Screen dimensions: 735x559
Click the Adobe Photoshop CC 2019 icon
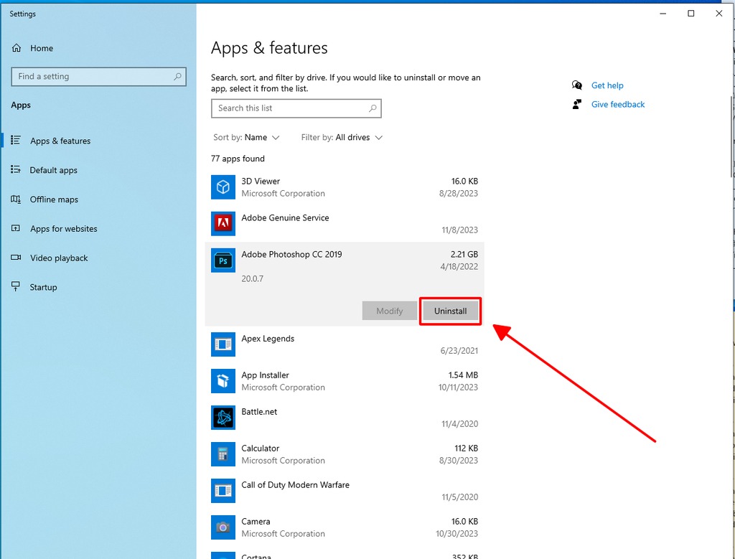223,260
